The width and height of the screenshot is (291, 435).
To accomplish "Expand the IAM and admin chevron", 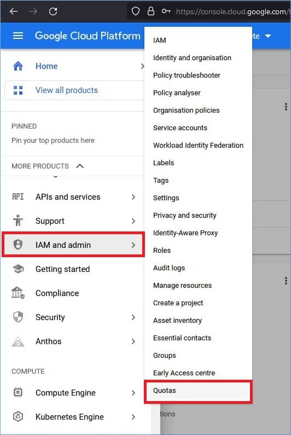I will [133, 245].
